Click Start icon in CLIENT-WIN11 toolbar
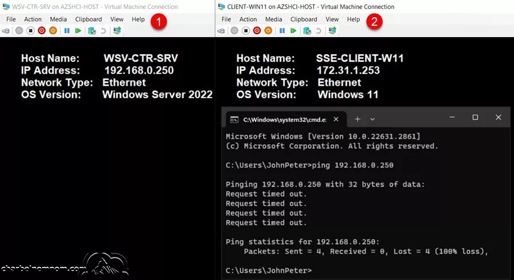Viewport: 514px width, 280px height. 234,31
